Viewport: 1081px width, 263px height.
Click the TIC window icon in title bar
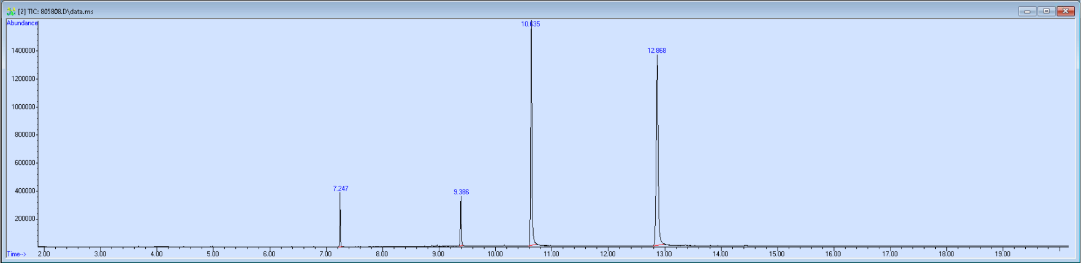(x=10, y=11)
